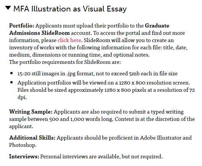Click the bold 'Additional Skills:' label

(x=33, y=138)
